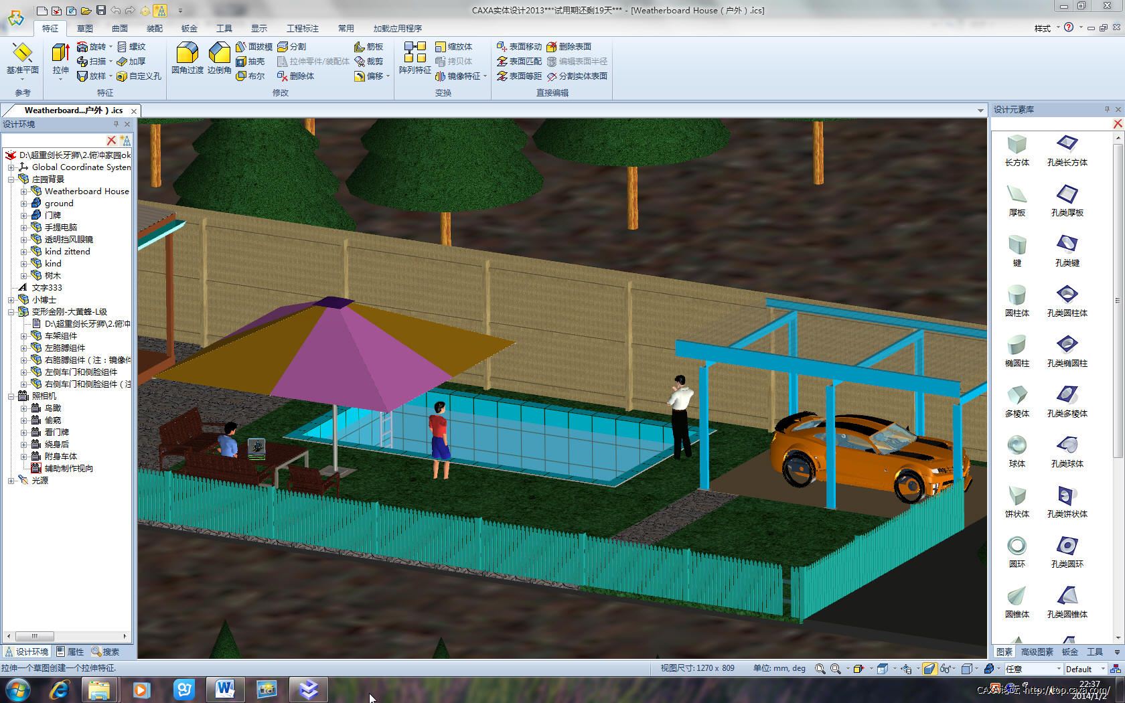Viewport: 1125px width, 703px height.
Task: Collapse the 照相机 camera group
Action: (x=11, y=396)
